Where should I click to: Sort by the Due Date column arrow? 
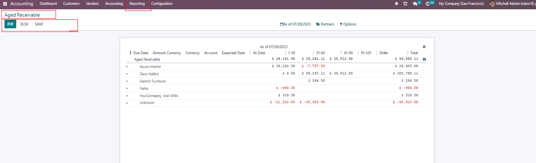tap(130, 53)
